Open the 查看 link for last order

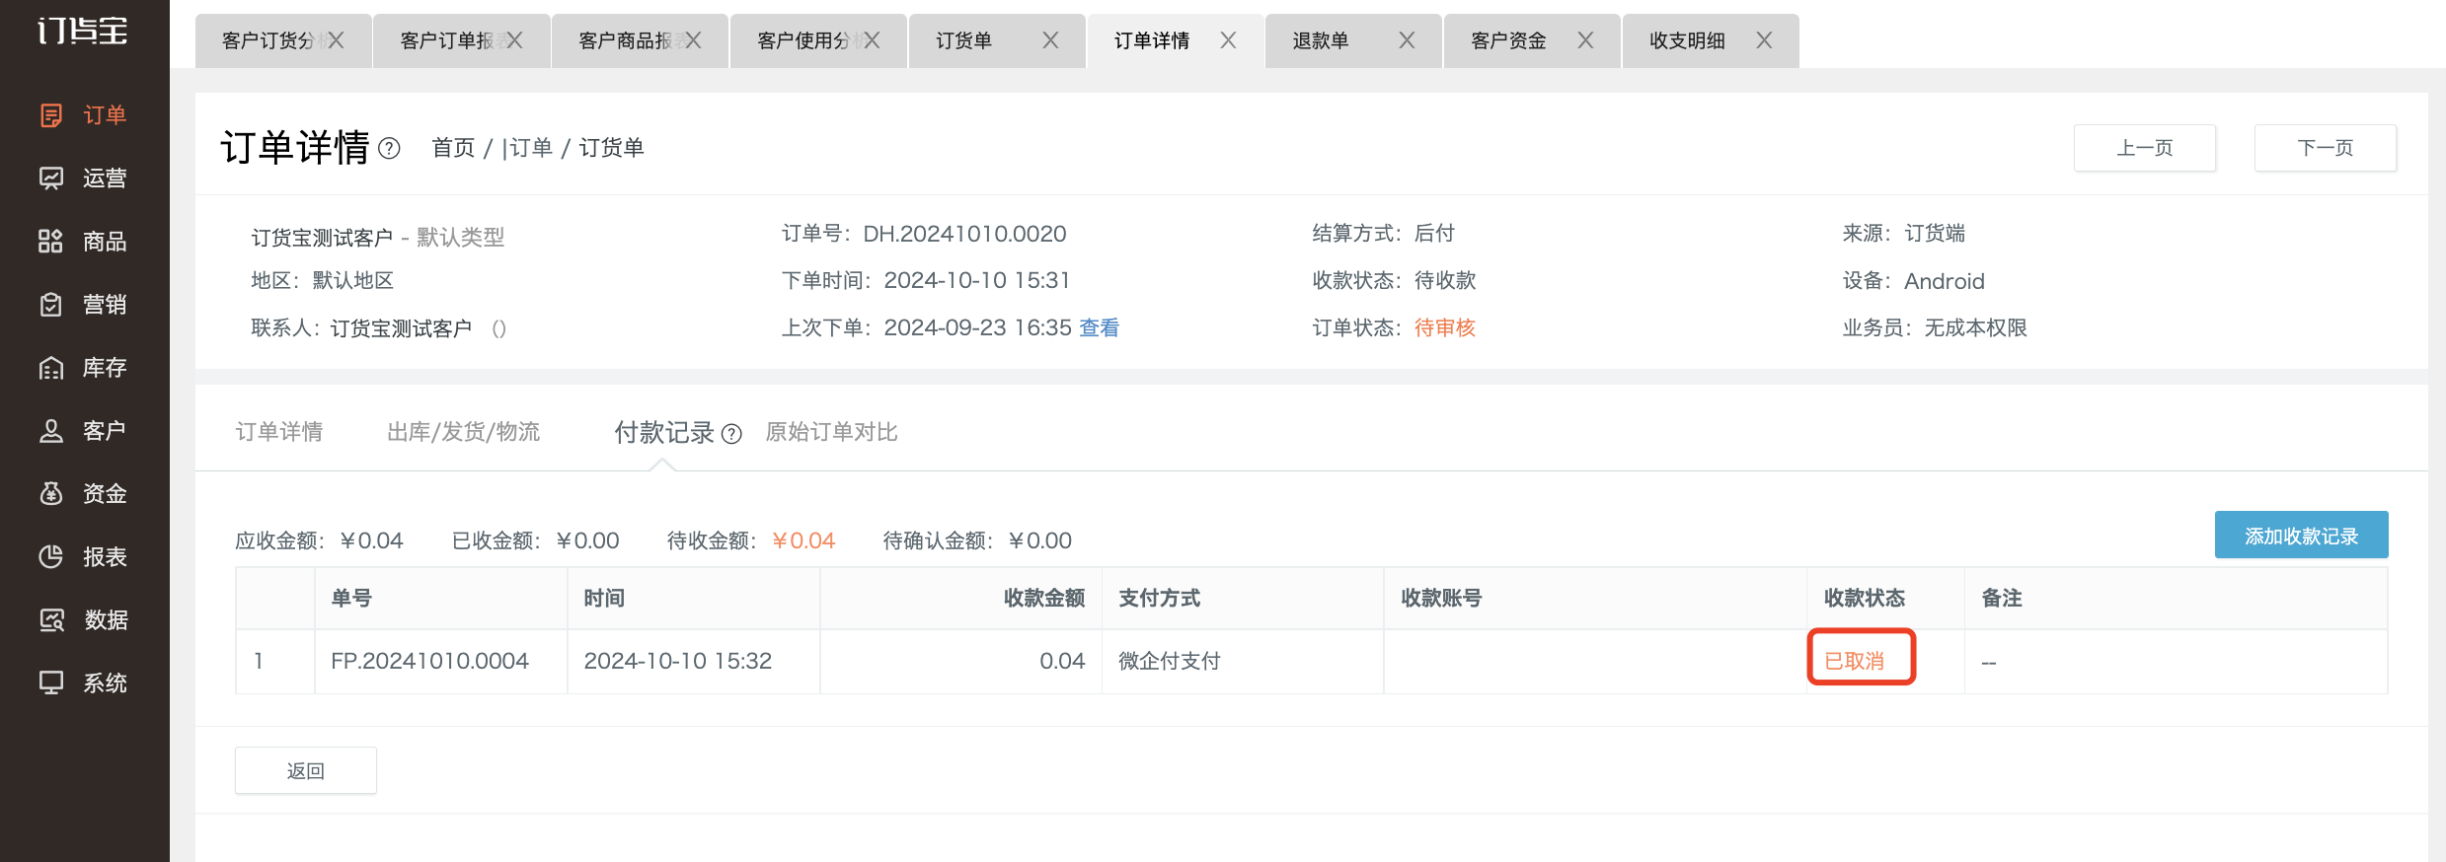coord(1100,328)
